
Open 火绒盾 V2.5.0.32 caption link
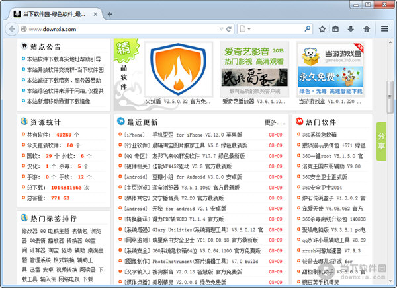(178, 102)
